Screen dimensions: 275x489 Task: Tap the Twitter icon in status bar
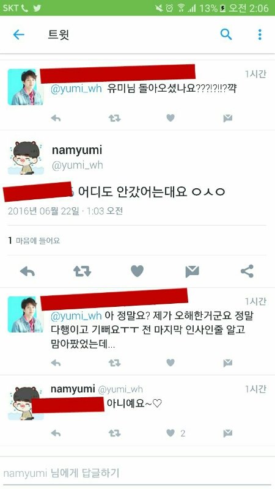[37, 8]
